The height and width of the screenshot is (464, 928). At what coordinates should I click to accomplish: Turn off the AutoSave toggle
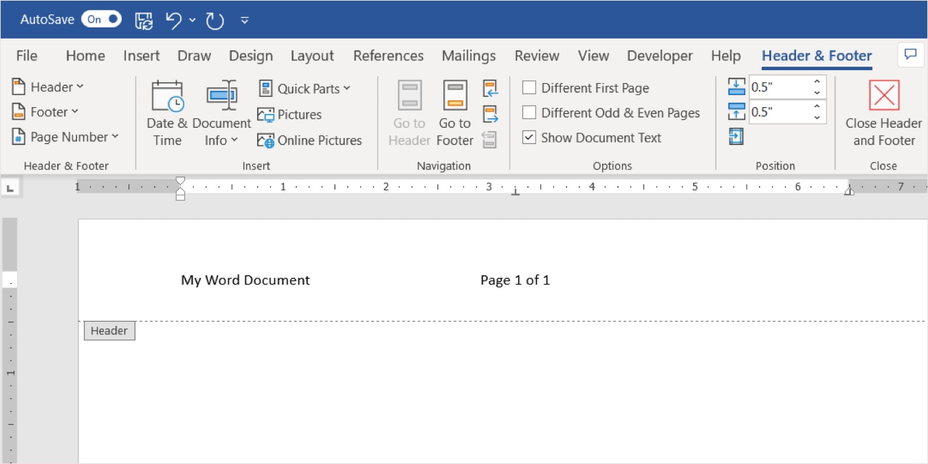tap(100, 19)
